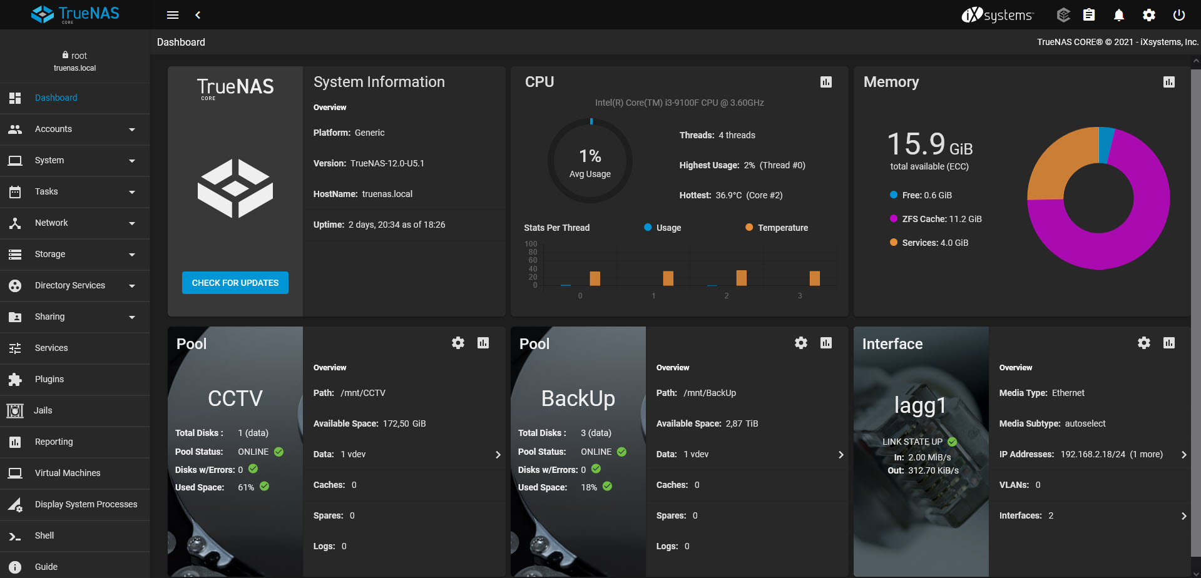The image size is (1201, 578).
Task: Open the Services menu item
Action: [x=75, y=348]
